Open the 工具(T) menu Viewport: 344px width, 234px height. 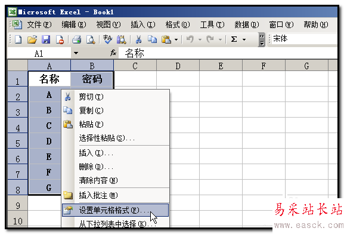(212, 24)
